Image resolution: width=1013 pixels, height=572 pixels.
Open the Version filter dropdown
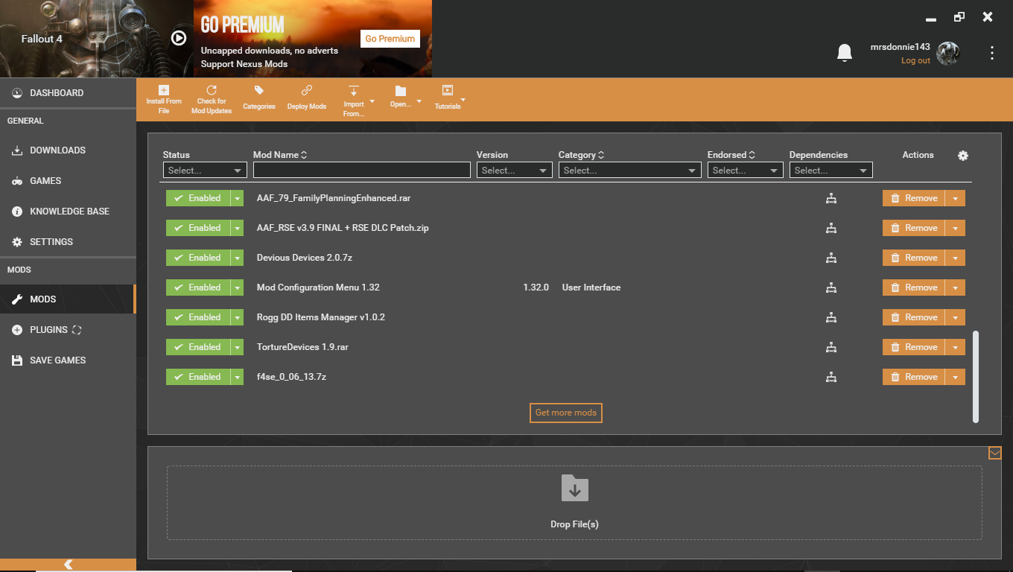click(514, 171)
